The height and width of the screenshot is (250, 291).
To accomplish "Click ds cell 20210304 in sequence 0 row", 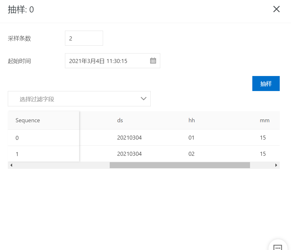I will [x=129, y=138].
